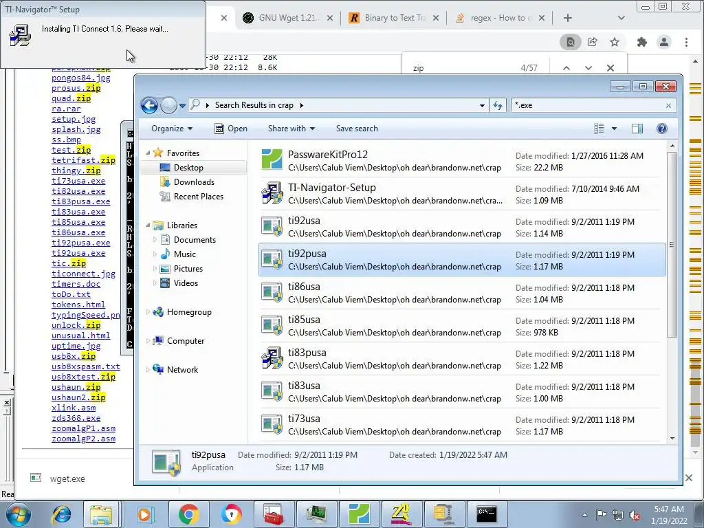704x528 pixels.
Task: Select Desktop under Favorites
Action: pos(188,168)
